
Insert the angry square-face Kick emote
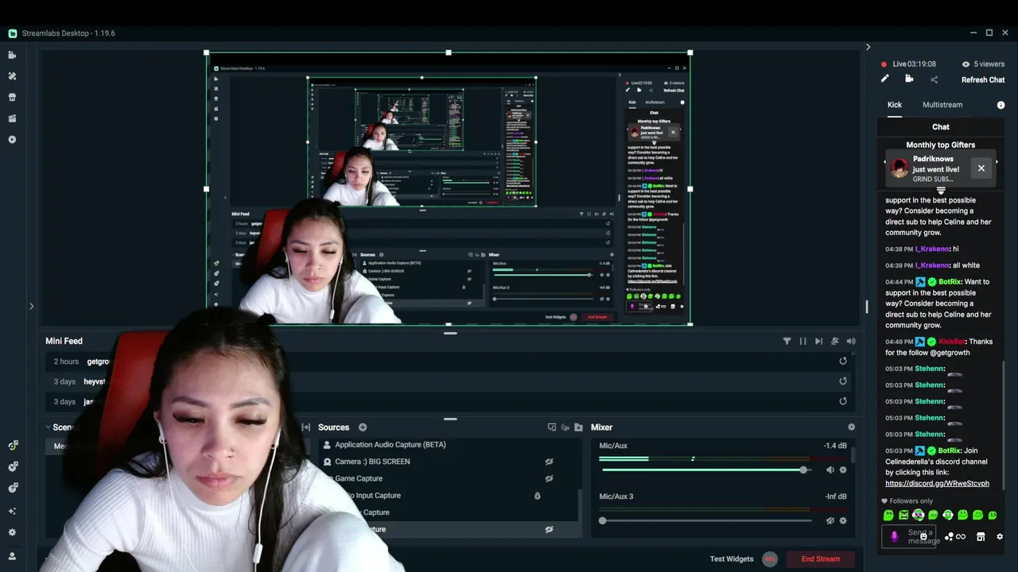[903, 516]
